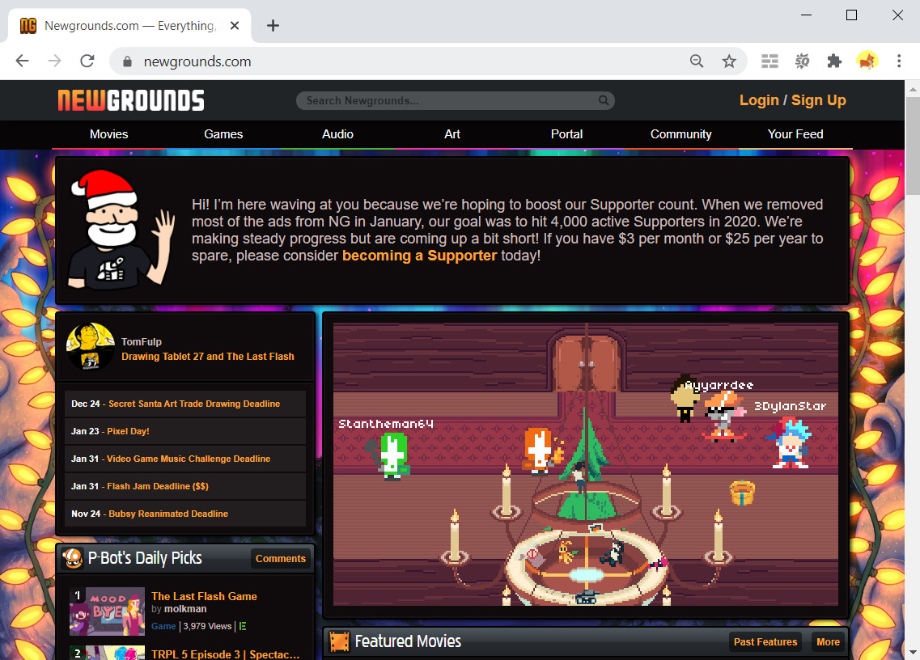
Task: Click the browser back arrow
Action: tap(23, 61)
